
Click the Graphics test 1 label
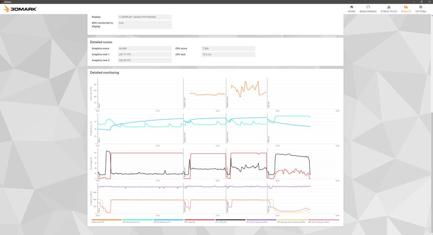(x=101, y=55)
